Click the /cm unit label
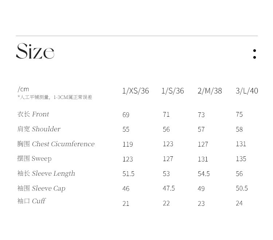This screenshot has width=273, height=240. pyautogui.click(x=23, y=89)
